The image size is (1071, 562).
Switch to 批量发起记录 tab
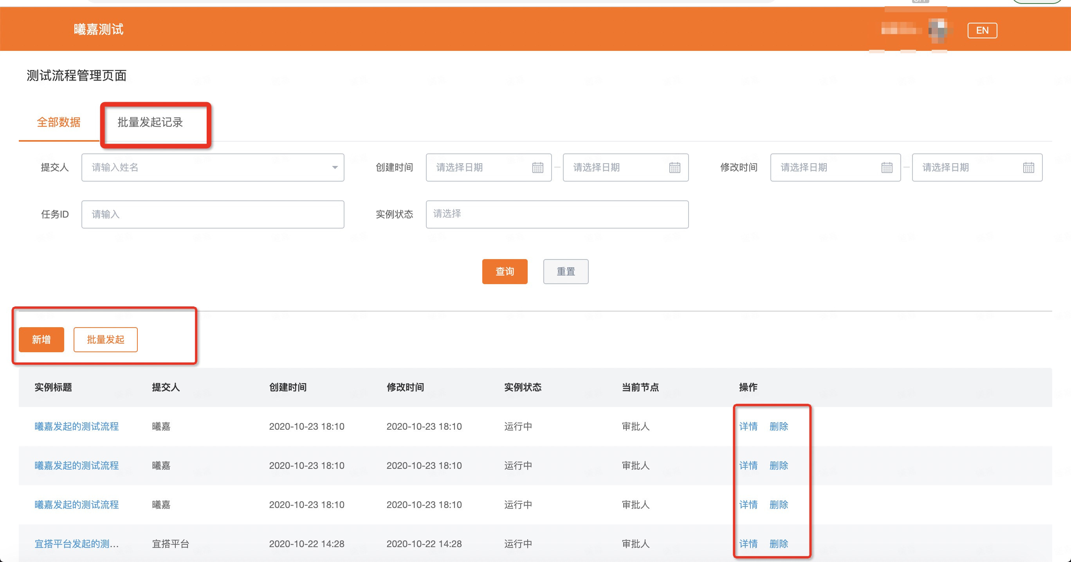click(x=150, y=122)
